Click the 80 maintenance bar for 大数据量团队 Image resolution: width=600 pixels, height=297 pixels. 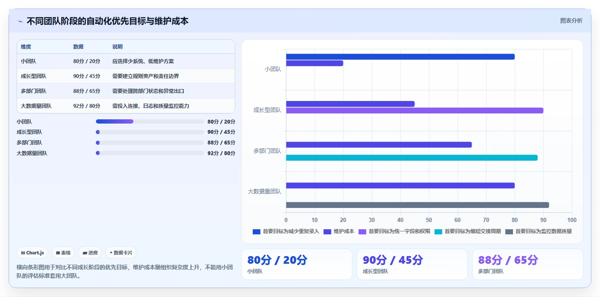click(x=400, y=185)
